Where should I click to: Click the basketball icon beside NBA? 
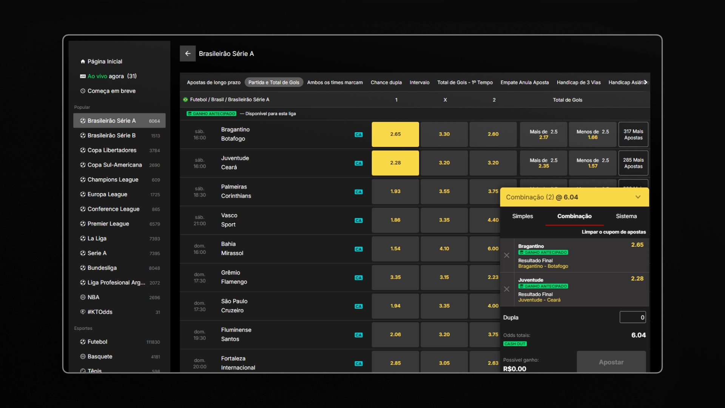[83, 297]
